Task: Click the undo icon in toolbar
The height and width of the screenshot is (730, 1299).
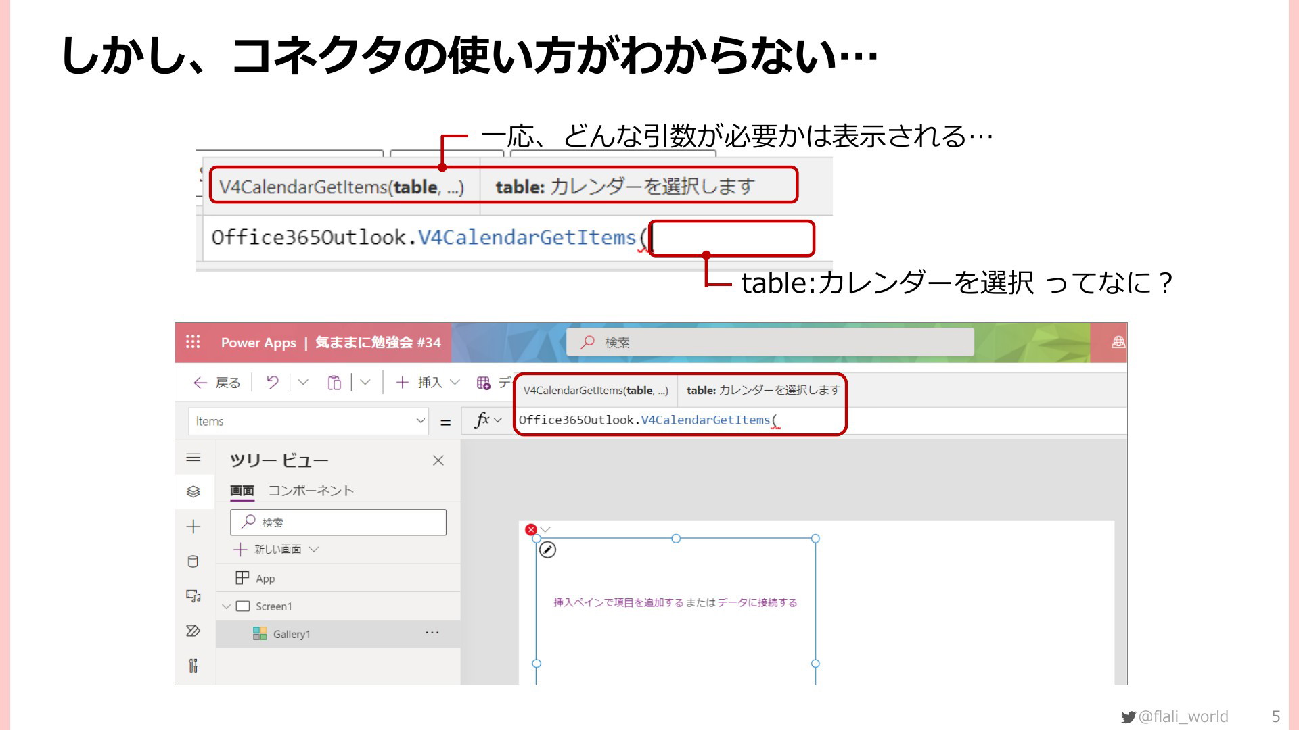Action: click(272, 383)
